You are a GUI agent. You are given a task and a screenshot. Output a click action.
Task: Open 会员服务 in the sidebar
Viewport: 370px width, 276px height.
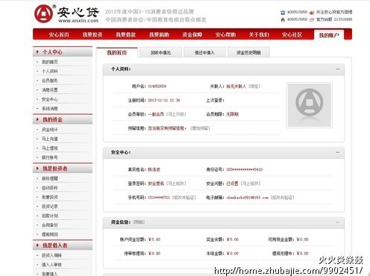coord(50,81)
